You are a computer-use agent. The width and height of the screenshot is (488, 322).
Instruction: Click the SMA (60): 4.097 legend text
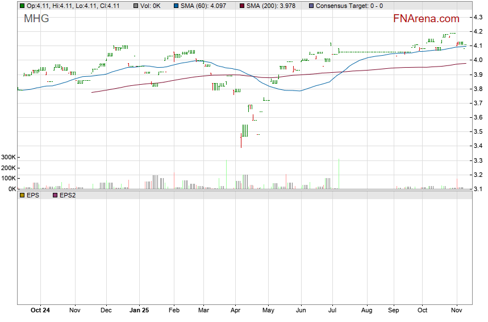(205, 6)
